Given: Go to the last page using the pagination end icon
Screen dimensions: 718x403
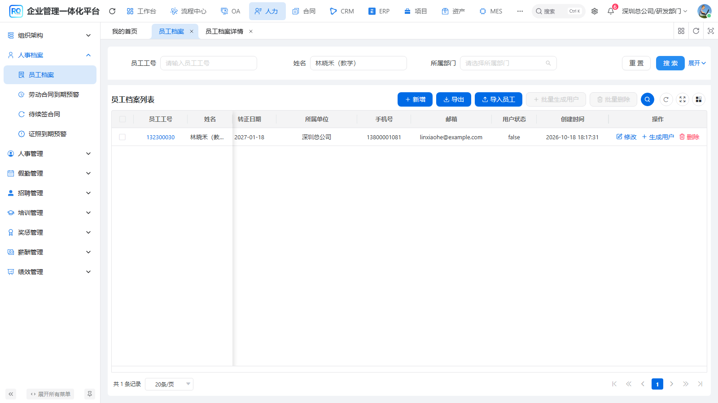Looking at the screenshot, I should coord(700,384).
